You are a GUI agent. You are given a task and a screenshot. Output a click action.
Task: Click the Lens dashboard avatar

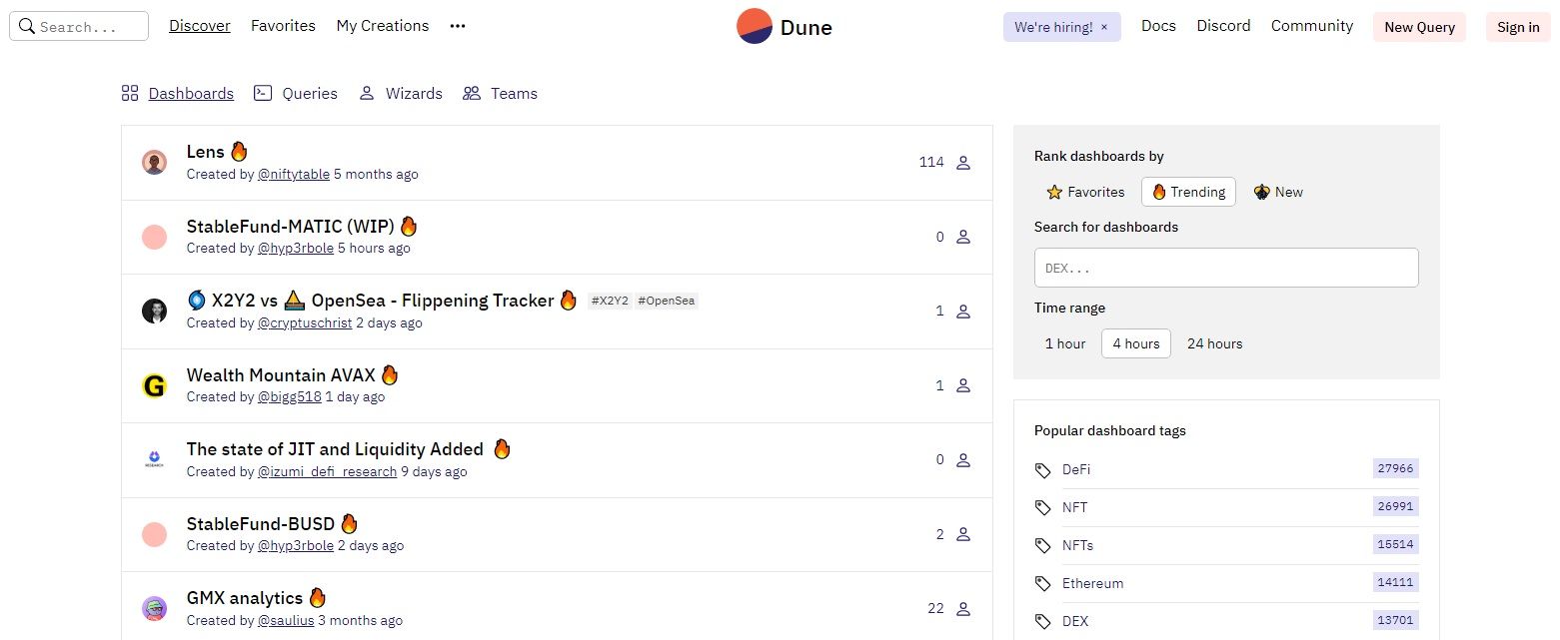tap(154, 162)
